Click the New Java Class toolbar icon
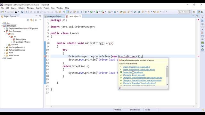Image resolution: width=205 pixels, height=115 pixels. (x=115, y=12)
